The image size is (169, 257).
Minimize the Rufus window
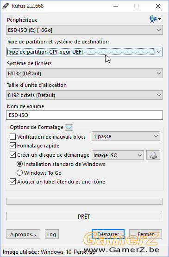116,6
